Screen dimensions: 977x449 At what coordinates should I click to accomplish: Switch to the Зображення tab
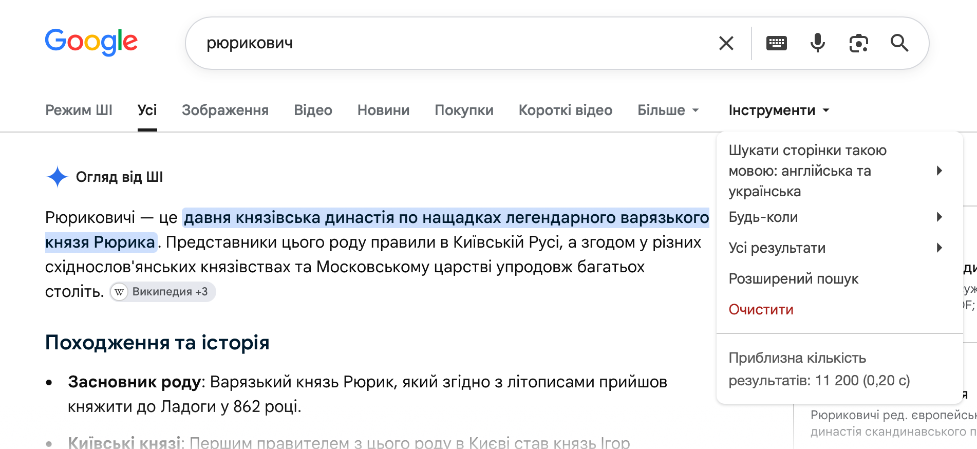(x=226, y=110)
